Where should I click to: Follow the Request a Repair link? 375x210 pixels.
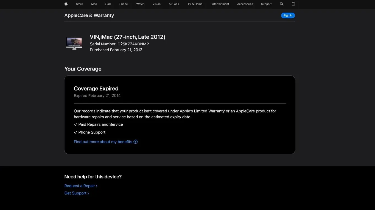coord(81,186)
